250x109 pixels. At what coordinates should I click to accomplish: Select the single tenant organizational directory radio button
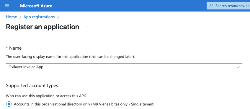pos(9,104)
